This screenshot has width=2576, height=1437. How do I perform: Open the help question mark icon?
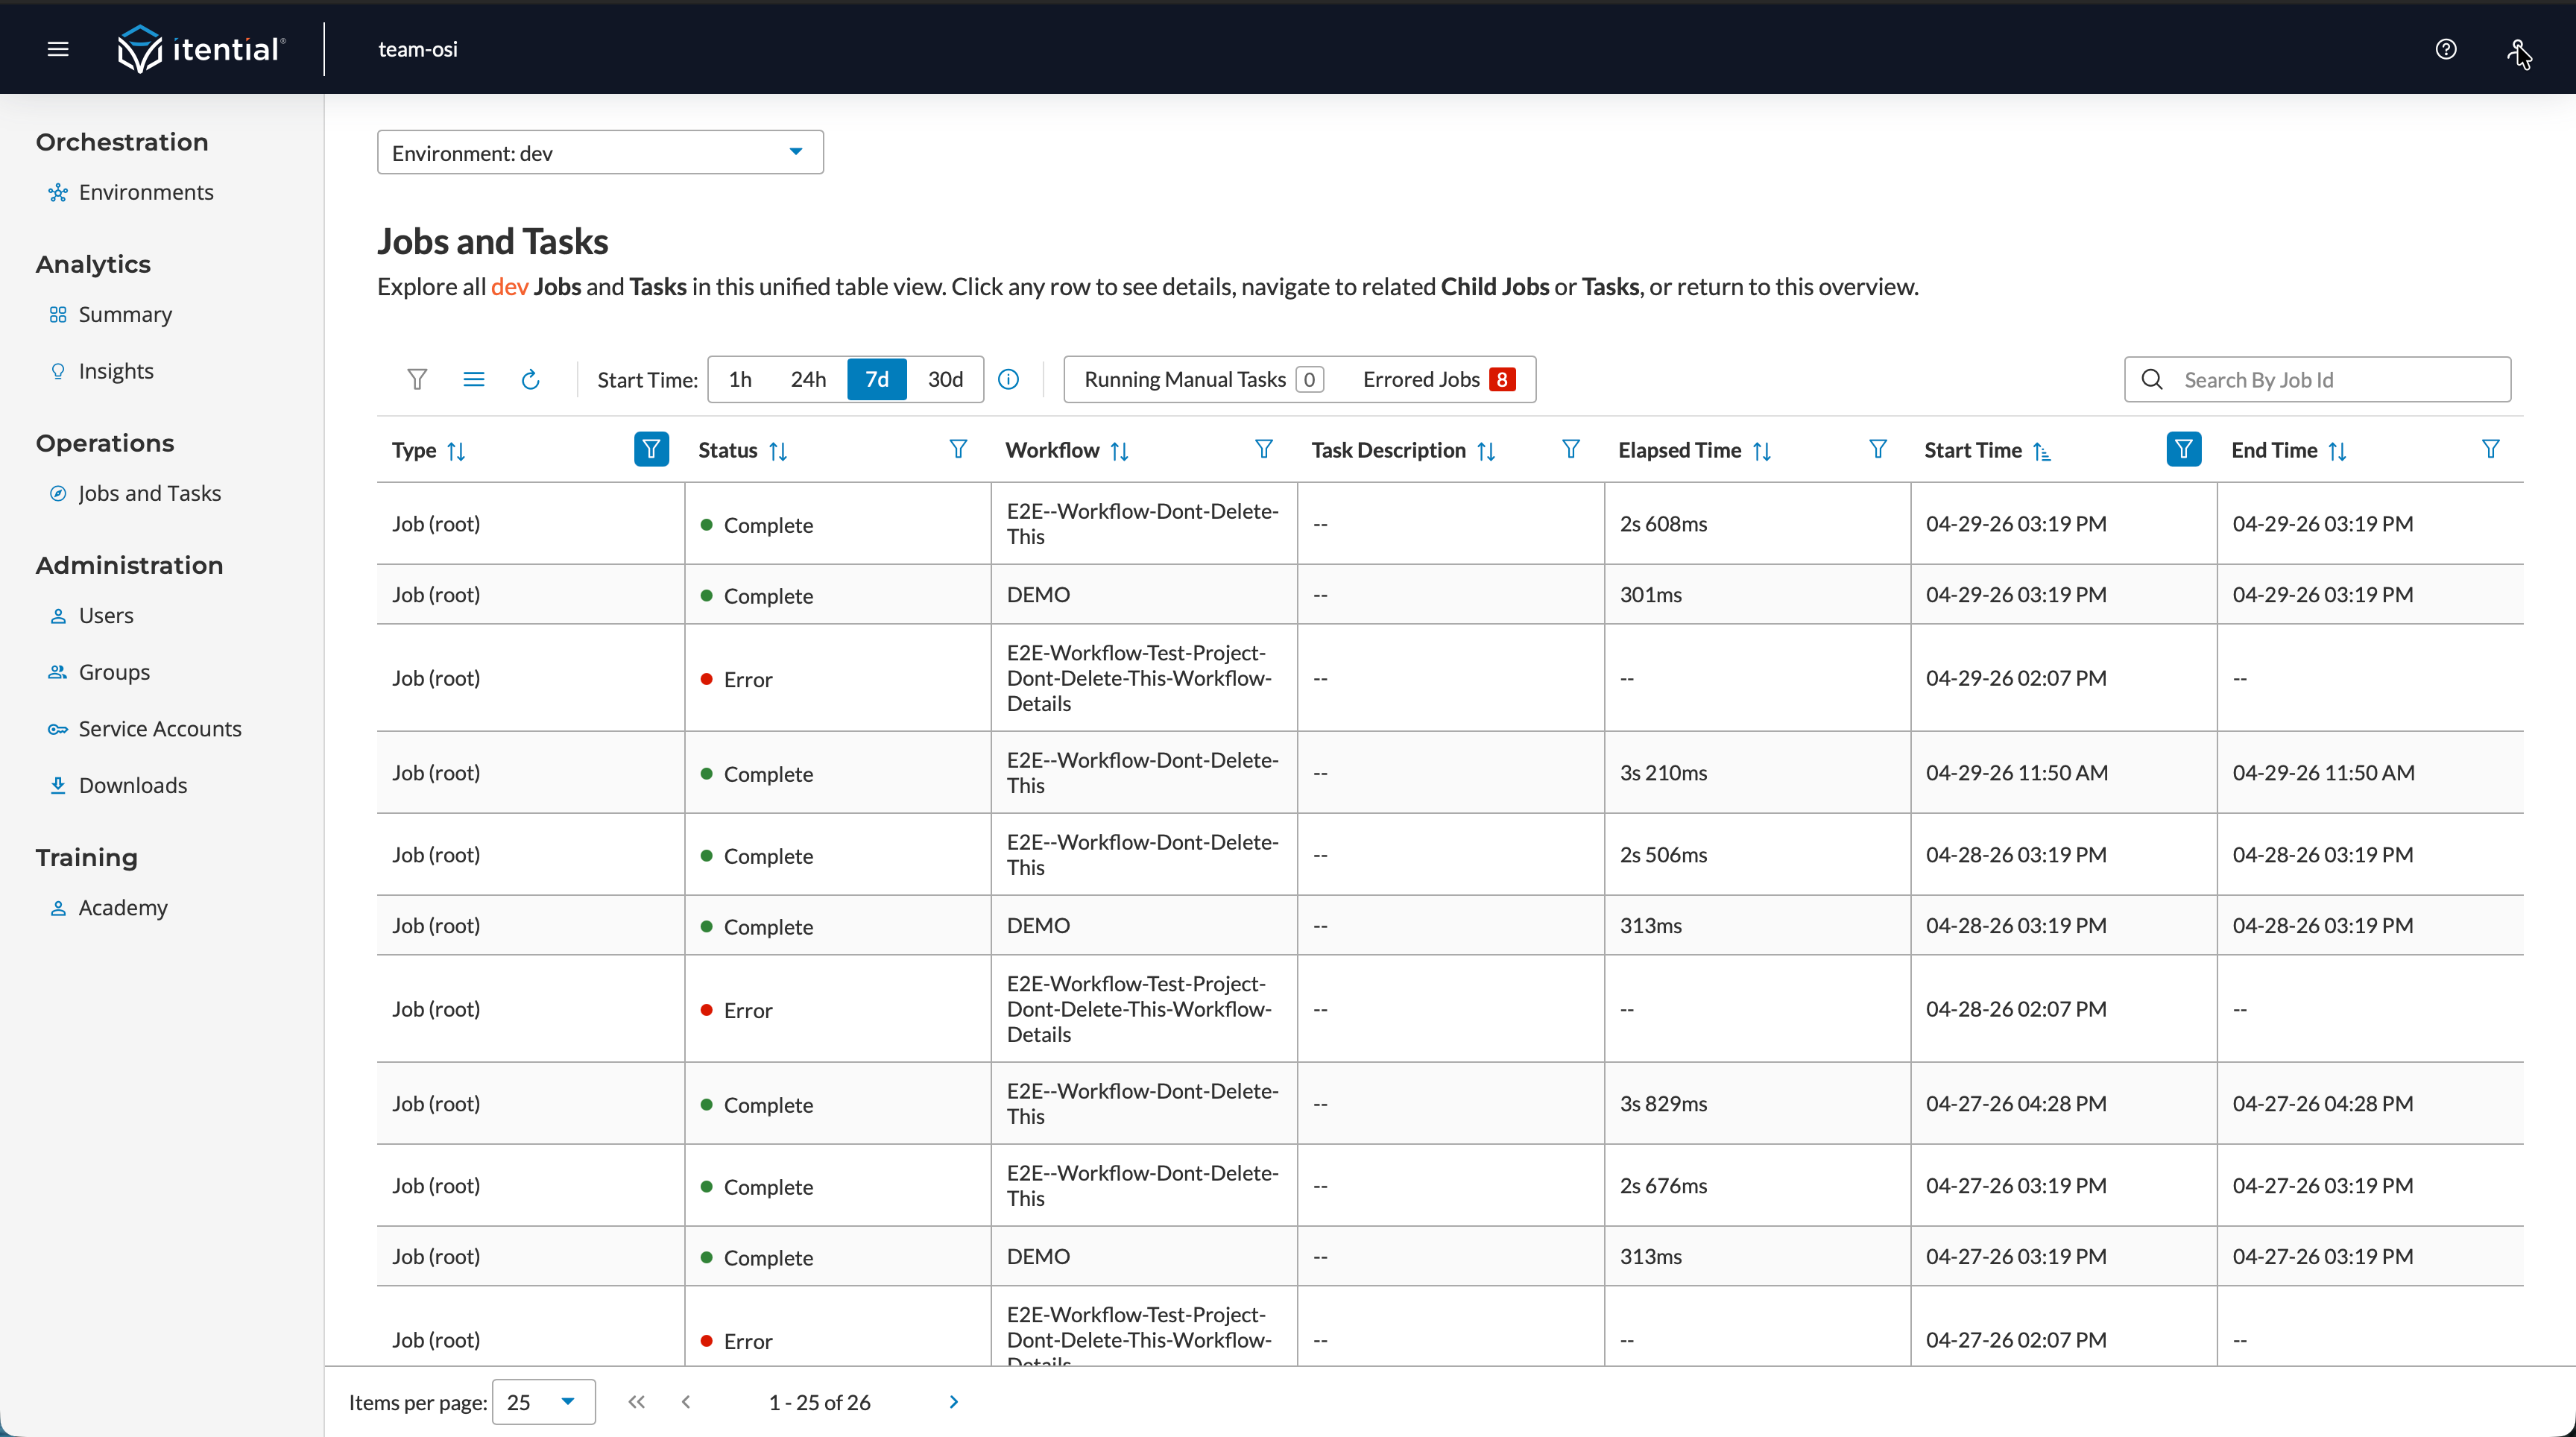coord(2446,49)
